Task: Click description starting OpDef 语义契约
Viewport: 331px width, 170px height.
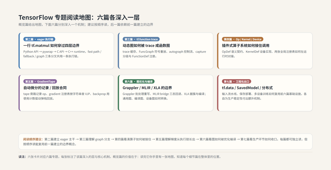Action: coord(264,54)
